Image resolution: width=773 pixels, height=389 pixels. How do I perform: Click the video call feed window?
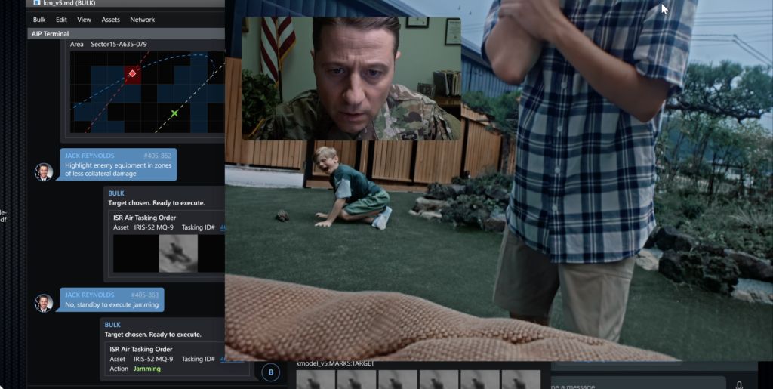350,79
